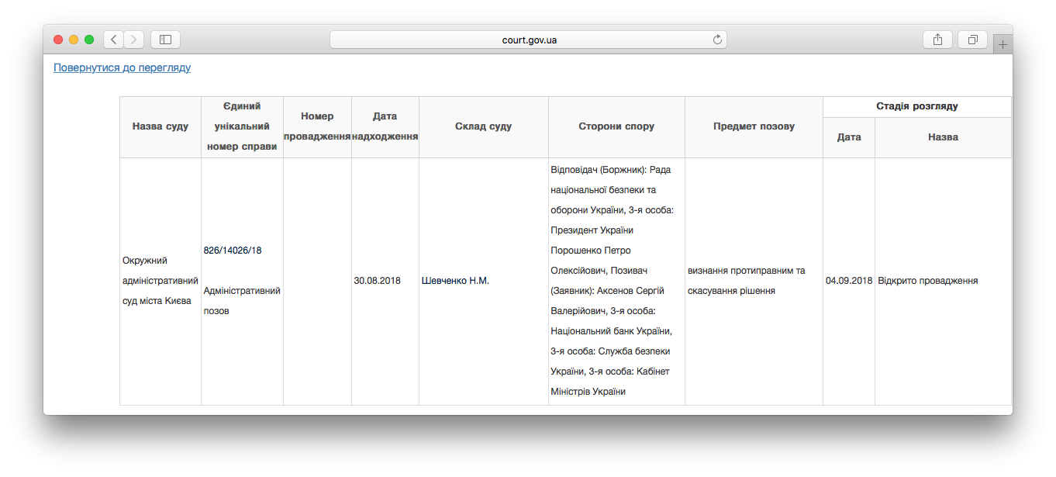Click the green fullscreen window button
This screenshot has height=477, width=1056.
tap(89, 40)
